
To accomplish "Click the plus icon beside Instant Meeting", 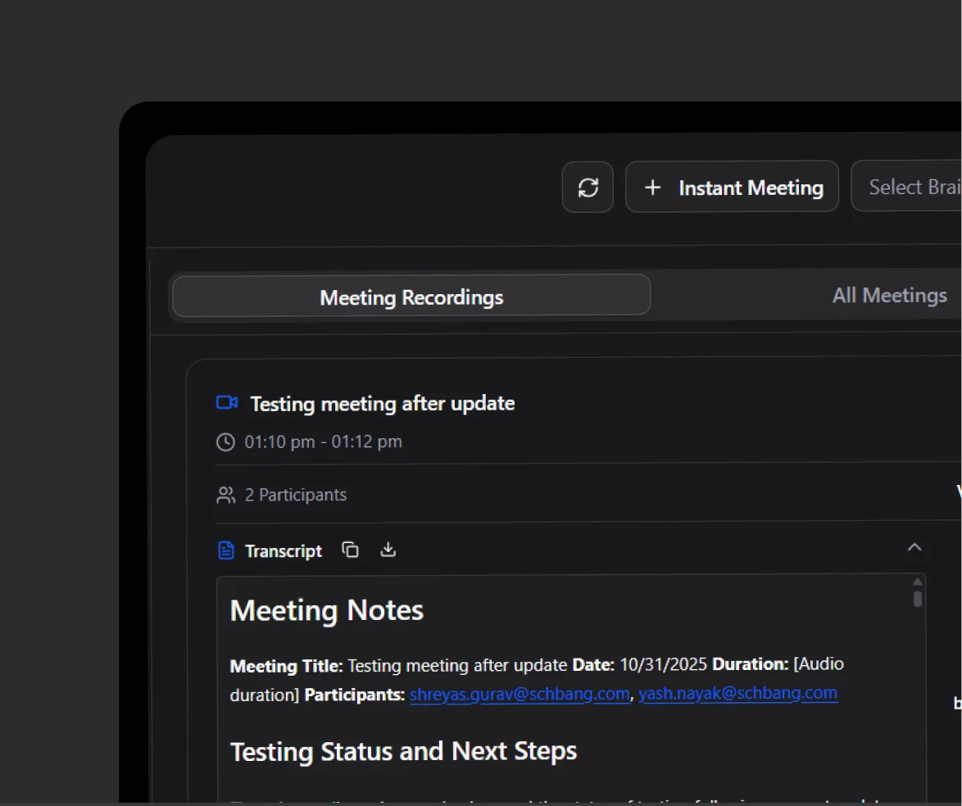I will coord(653,187).
